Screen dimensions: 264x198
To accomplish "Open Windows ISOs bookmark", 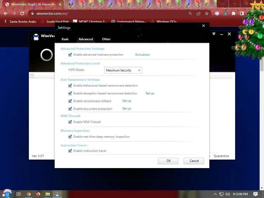I will (x=164, y=22).
